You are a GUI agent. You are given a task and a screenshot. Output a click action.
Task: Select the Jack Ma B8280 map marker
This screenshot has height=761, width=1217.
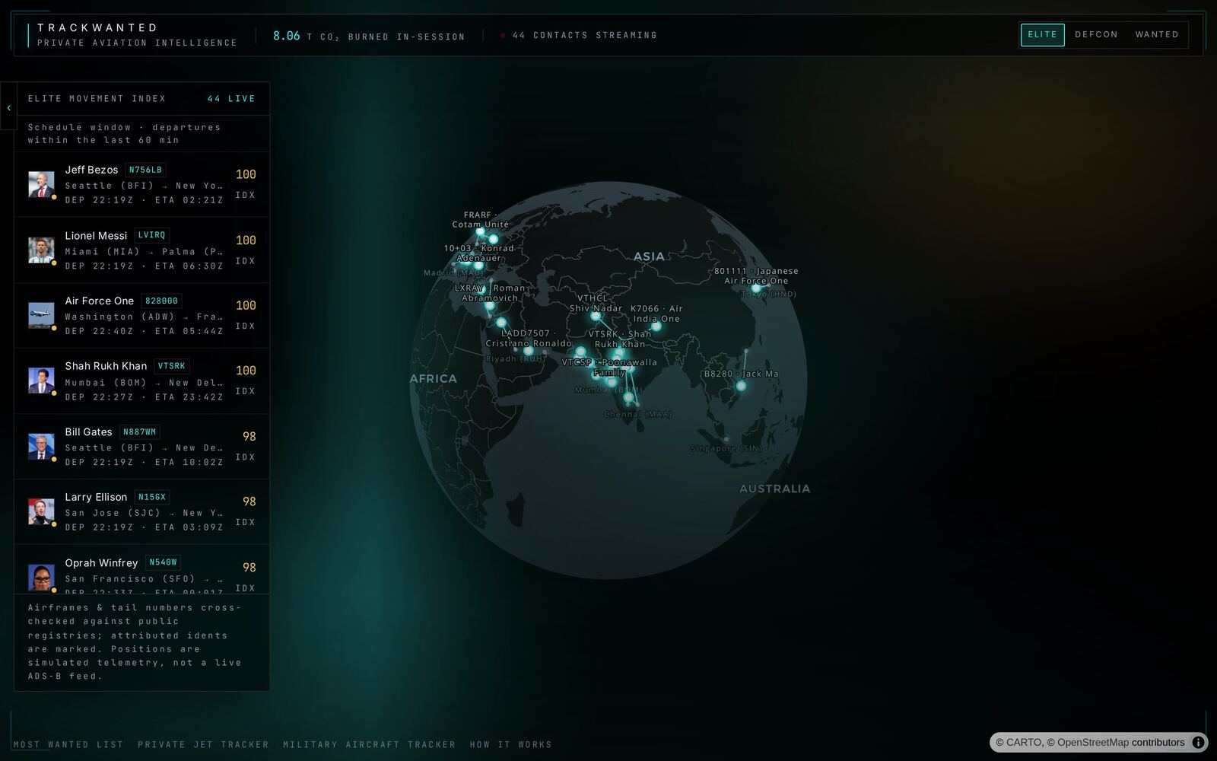(x=741, y=386)
